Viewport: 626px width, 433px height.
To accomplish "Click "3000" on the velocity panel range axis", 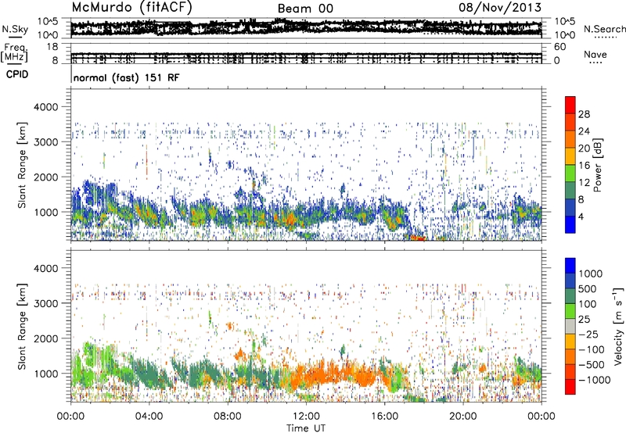I will (46, 303).
